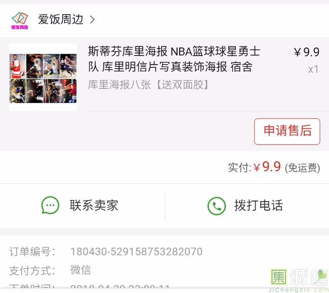Screen dimensions: 329x293
Task: Tap the 爱饭周边 shop name
Action: pyautogui.click(x=61, y=20)
